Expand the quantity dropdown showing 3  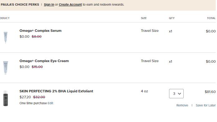point(176,94)
